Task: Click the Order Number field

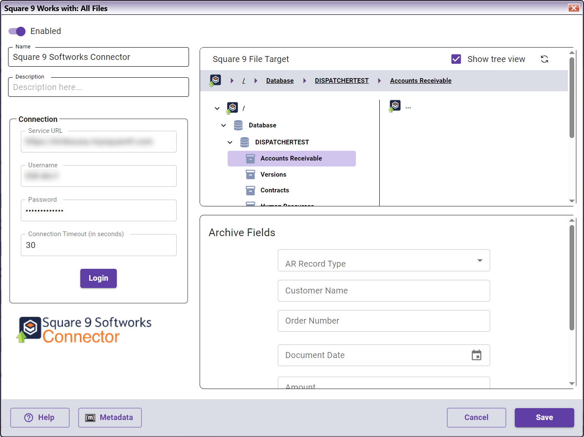Action: coord(384,321)
